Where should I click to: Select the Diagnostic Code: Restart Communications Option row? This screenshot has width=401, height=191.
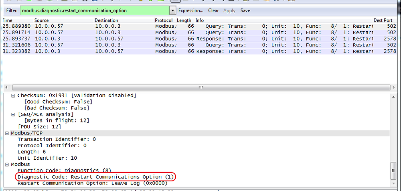tap(96, 177)
